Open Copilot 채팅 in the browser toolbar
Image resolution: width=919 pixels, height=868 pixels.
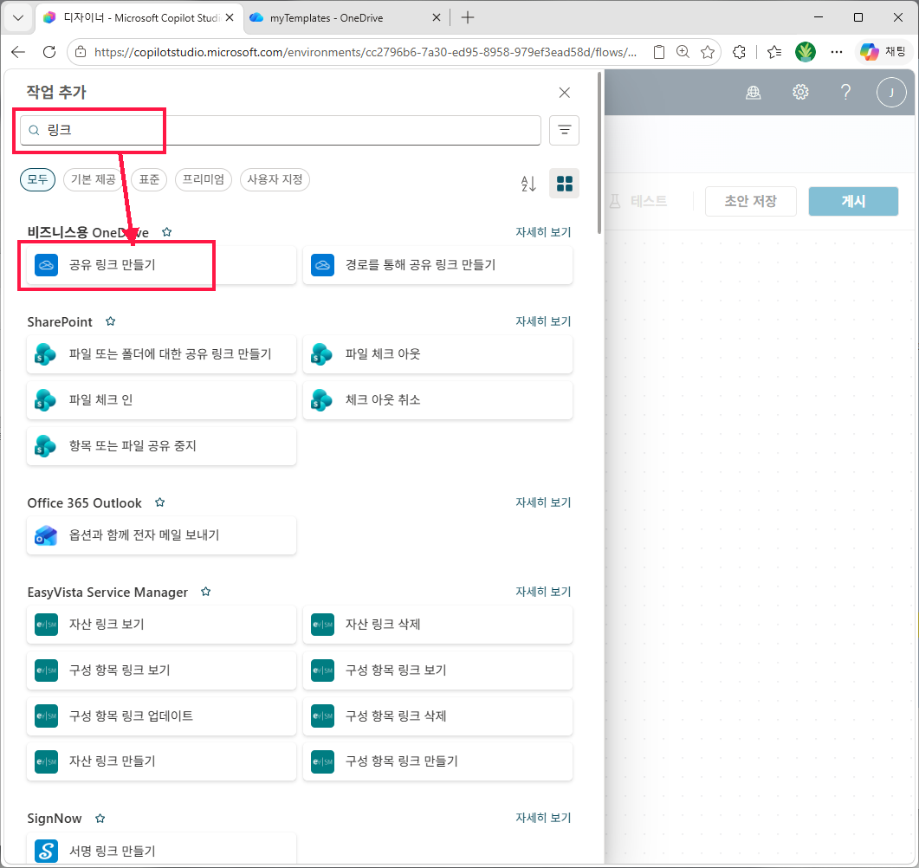click(883, 52)
